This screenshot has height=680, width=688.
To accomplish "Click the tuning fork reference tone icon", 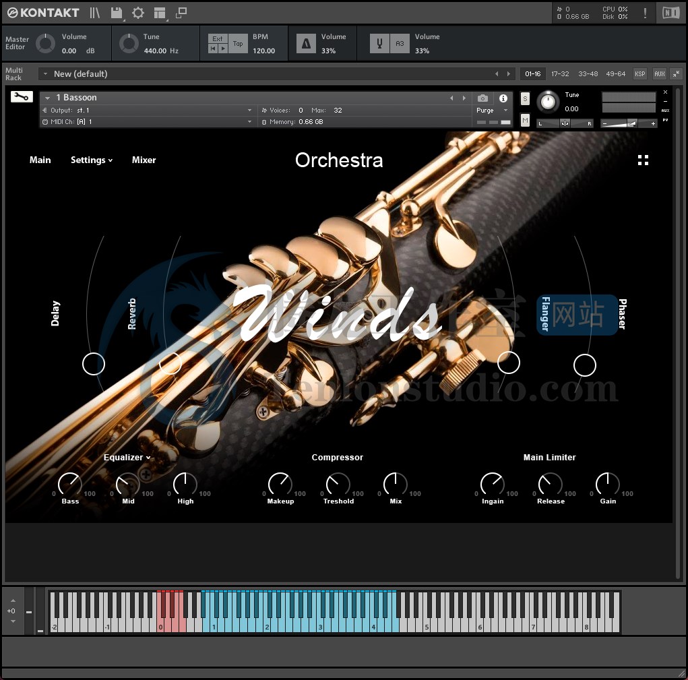I will (x=379, y=43).
